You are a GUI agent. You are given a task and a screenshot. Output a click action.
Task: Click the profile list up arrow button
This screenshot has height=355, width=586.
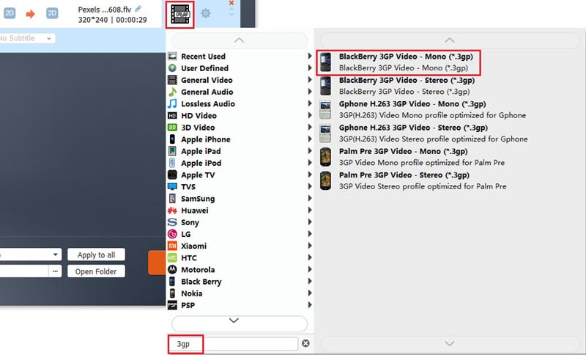(x=450, y=40)
